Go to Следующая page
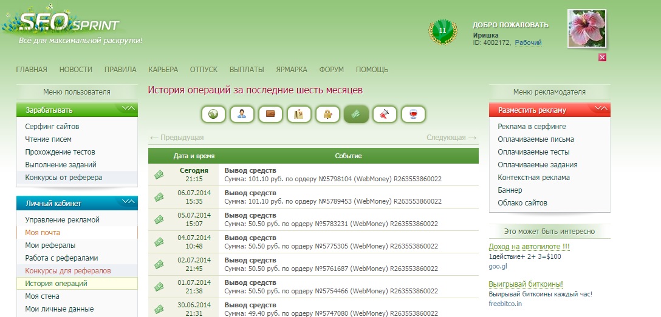 (x=451, y=138)
